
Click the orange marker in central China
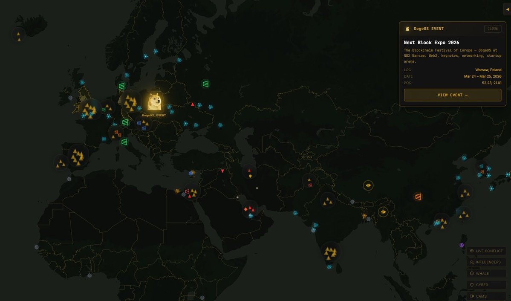[418, 196]
